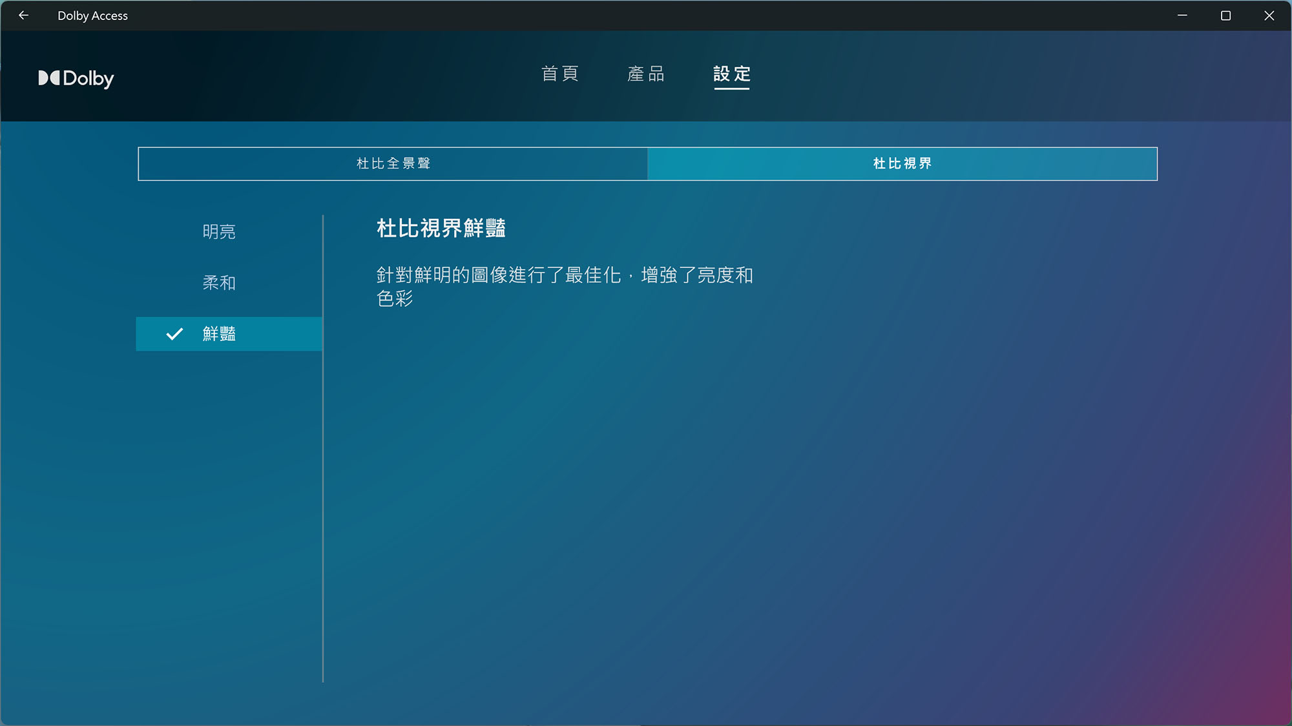Image resolution: width=1292 pixels, height=726 pixels.
Task: Close the Dolby Access window
Action: point(1269,16)
